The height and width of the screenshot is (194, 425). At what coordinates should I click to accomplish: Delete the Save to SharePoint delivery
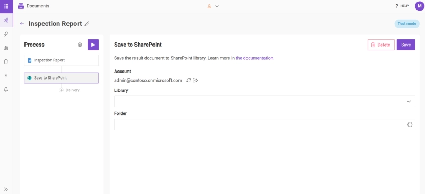tap(381, 45)
